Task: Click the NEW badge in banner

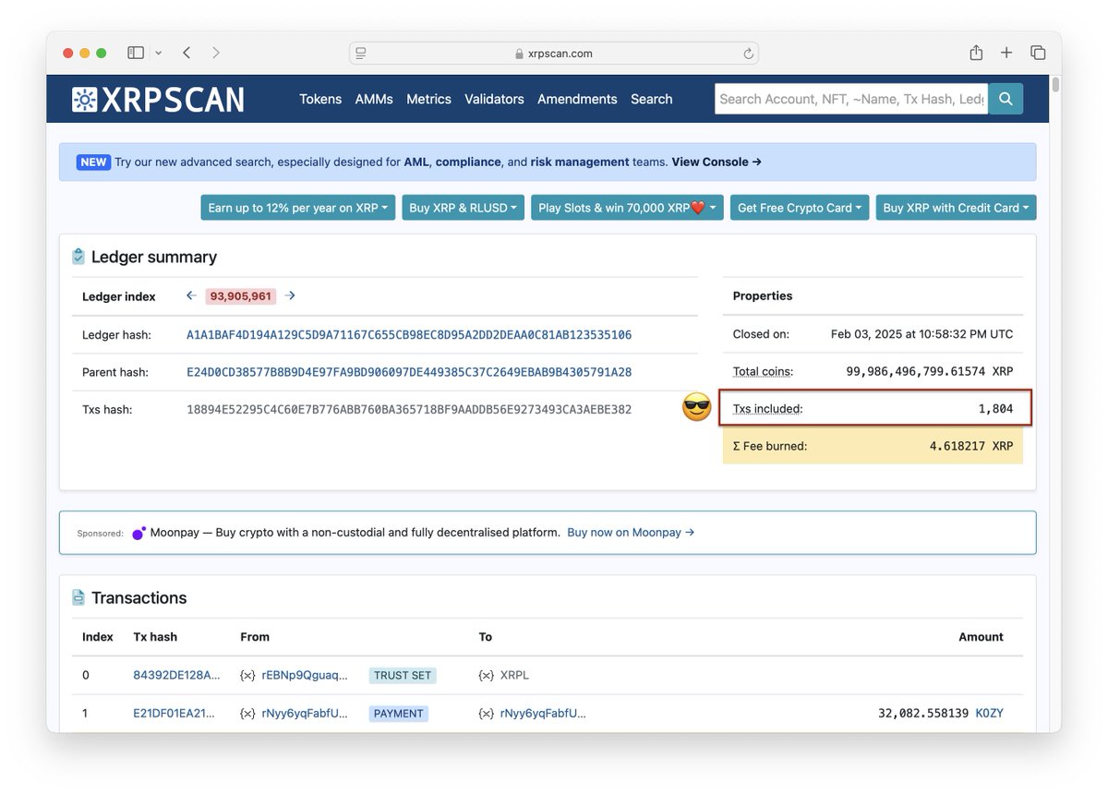Action: point(93,162)
